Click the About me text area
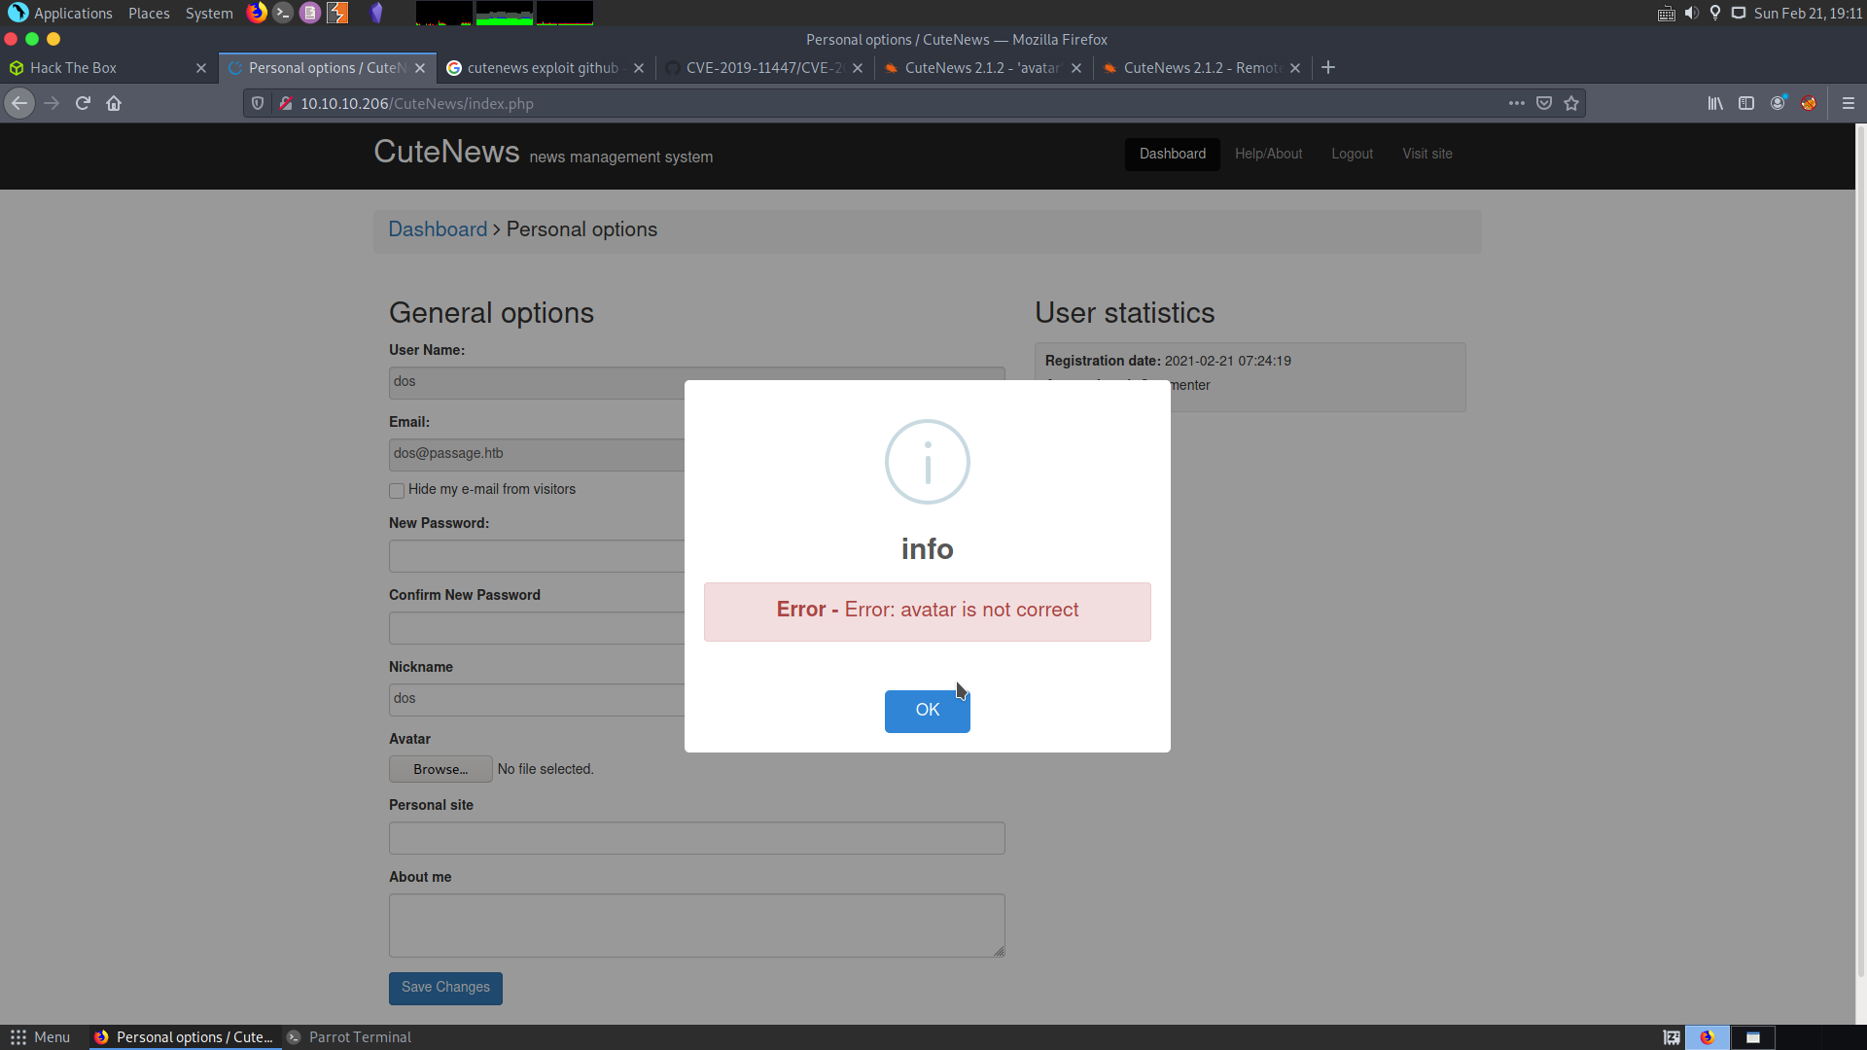1867x1050 pixels. (696, 925)
